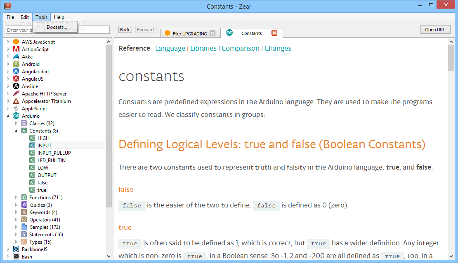Viewport: 458px width, 263px height.
Task: Click the content pane scrollbar up arrow
Action: [x=451, y=42]
